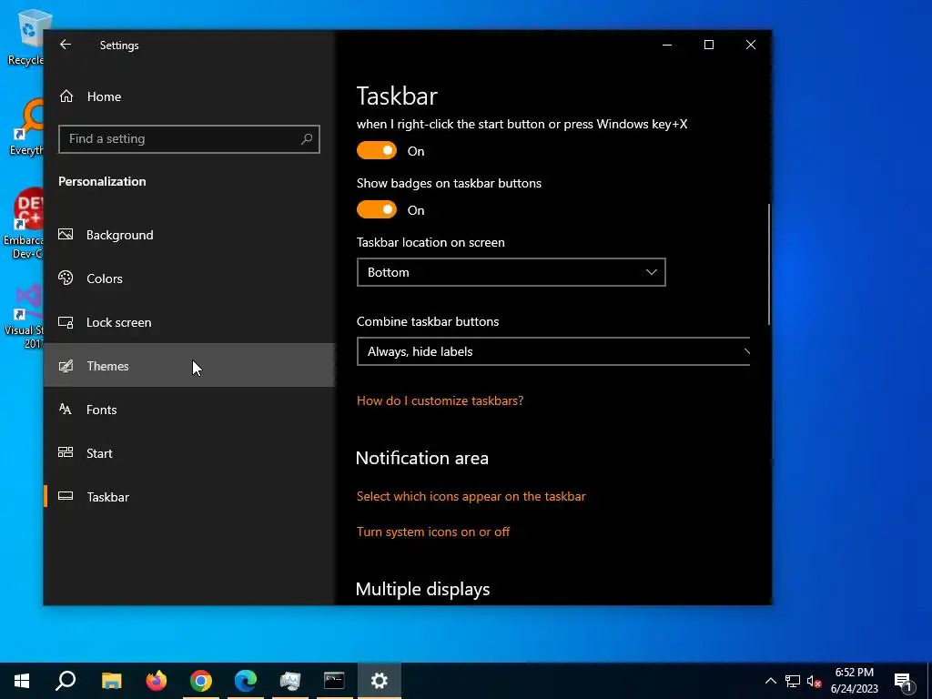Launch Google Chrome from the taskbar
The height and width of the screenshot is (699, 932).
[x=201, y=681]
